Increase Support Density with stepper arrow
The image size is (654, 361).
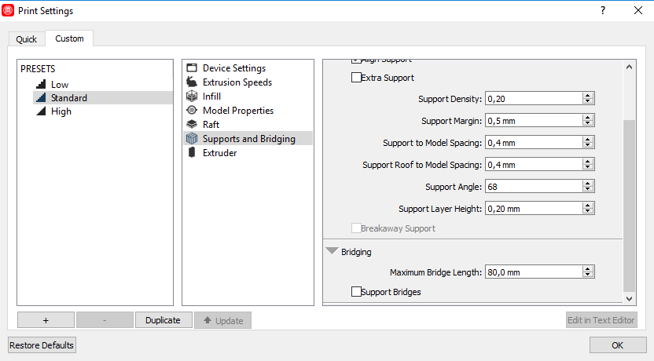click(x=587, y=96)
